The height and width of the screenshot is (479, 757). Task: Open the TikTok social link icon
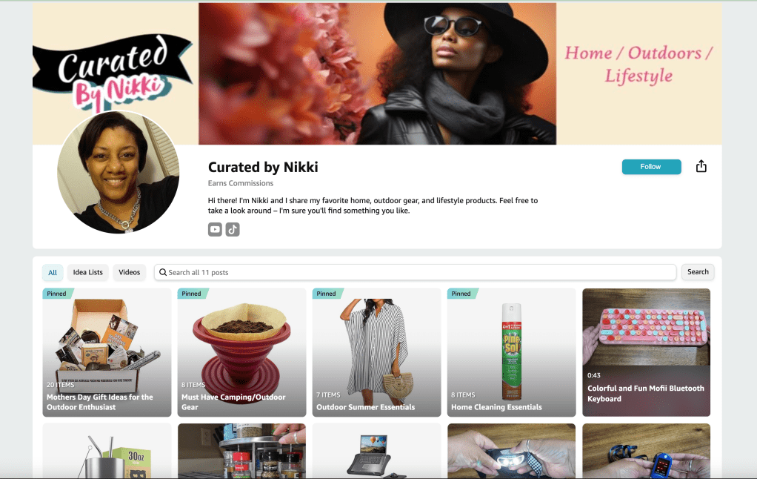click(233, 229)
